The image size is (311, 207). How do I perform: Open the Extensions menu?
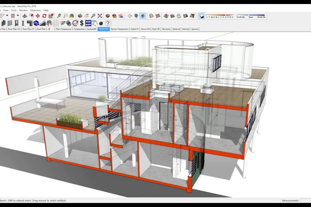point(36,10)
